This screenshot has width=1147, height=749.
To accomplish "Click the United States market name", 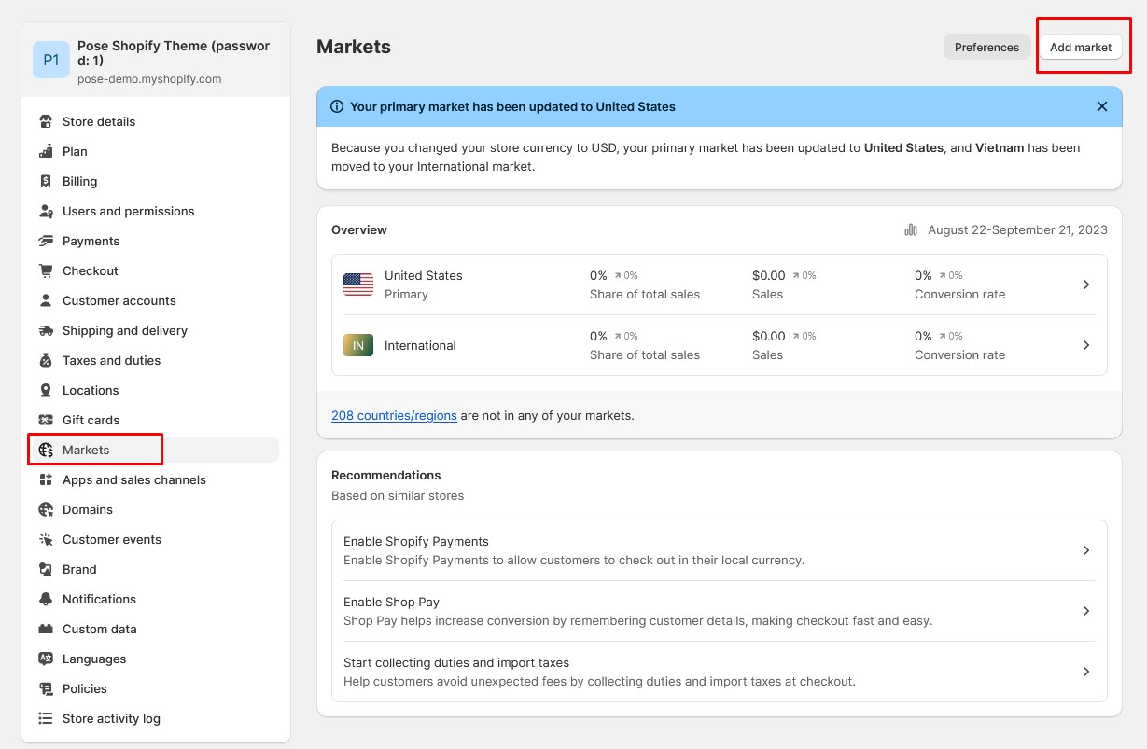I will [424, 275].
